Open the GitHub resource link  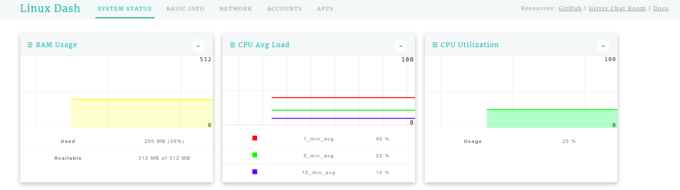point(570,8)
